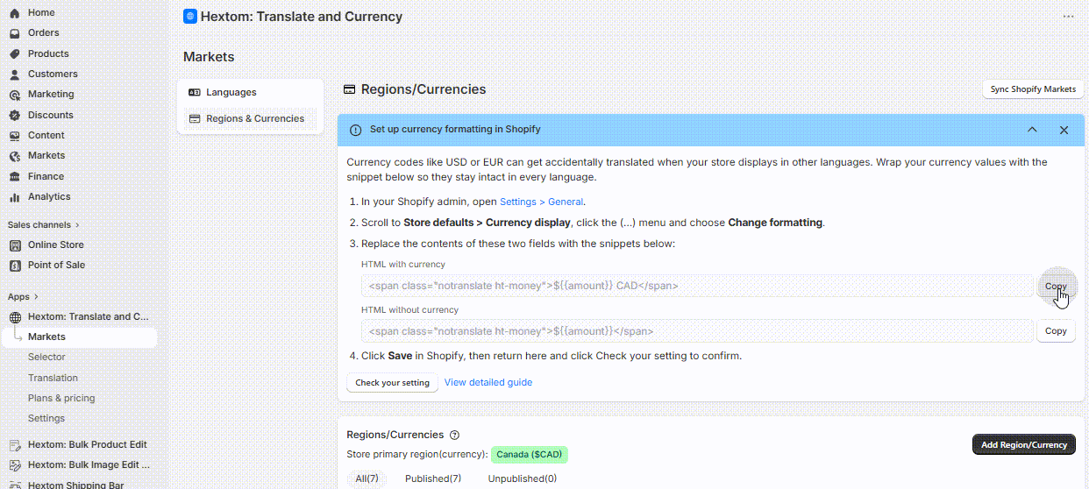Select Markets under Hextom app
Screen dimensions: 1089x489
[x=79, y=337]
